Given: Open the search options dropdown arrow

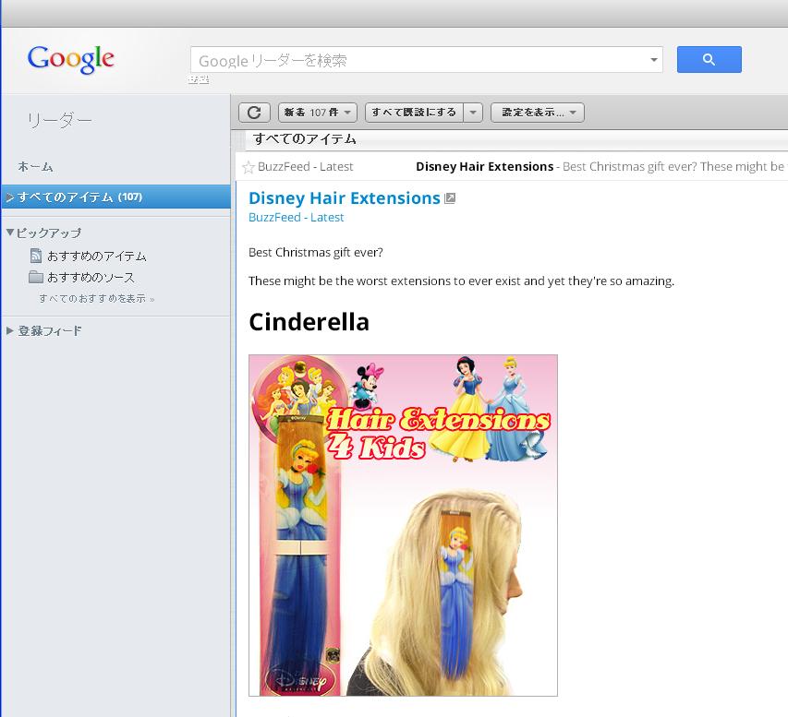Looking at the screenshot, I should coord(653,60).
